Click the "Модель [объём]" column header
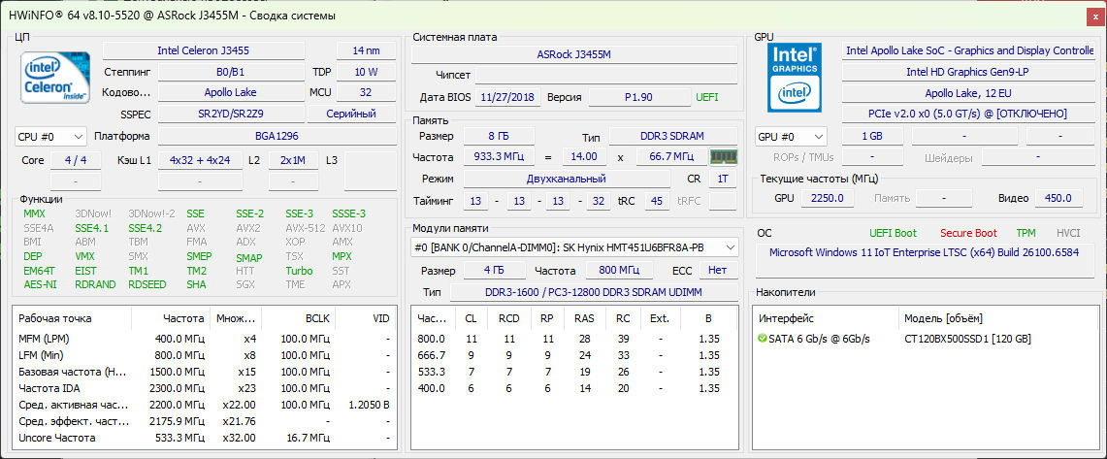 943,318
